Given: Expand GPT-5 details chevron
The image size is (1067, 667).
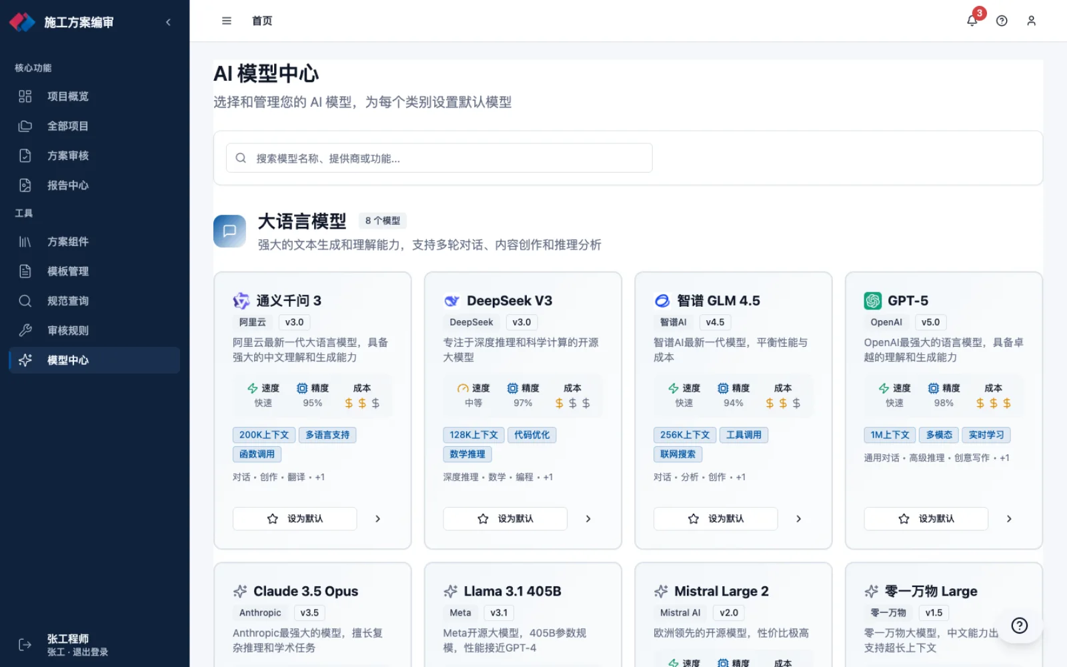Looking at the screenshot, I should tap(1009, 518).
